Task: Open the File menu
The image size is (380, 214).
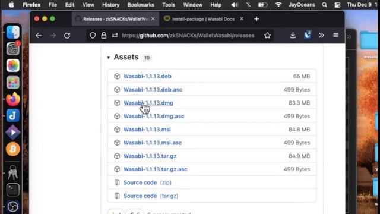Action: pos(52,5)
